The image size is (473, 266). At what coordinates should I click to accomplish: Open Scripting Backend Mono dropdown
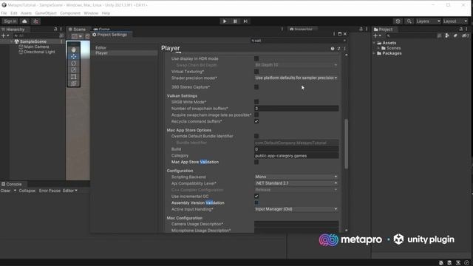point(296,177)
